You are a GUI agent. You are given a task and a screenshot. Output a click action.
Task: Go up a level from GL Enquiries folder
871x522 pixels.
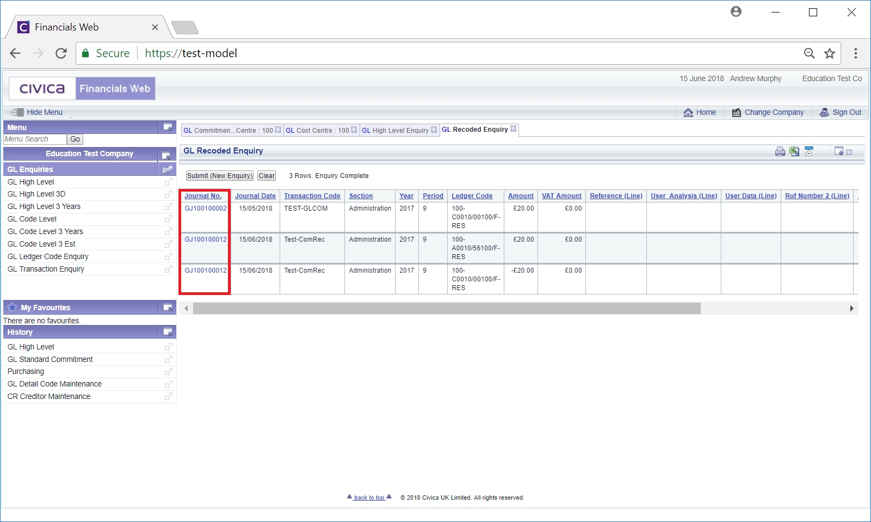(168, 169)
